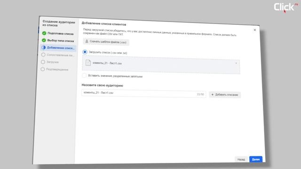Click the green checkmark beside 'Выбор типа списка'
The width and height of the screenshot is (301, 169).
pyautogui.click(x=44, y=40)
